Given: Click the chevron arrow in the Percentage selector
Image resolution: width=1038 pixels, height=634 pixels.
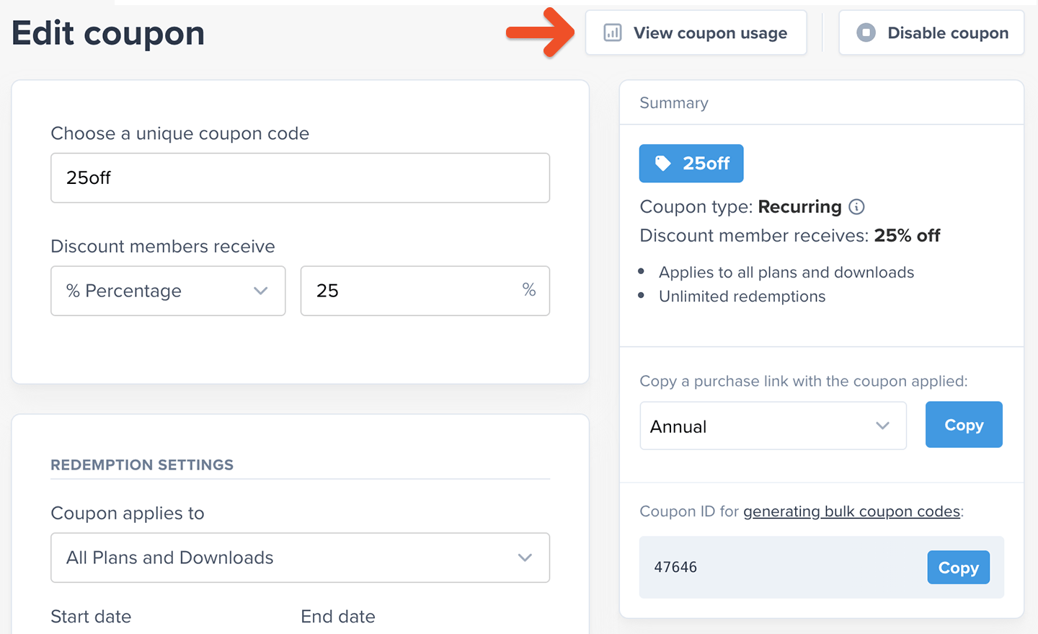Looking at the screenshot, I should [x=261, y=291].
